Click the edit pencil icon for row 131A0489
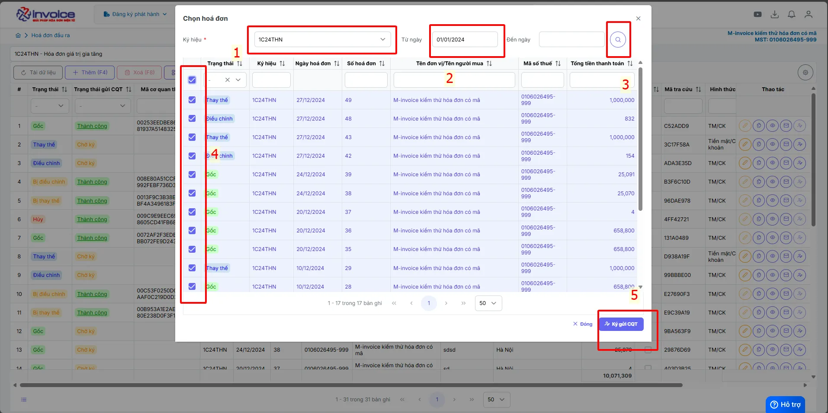The image size is (828, 413). tap(745, 238)
